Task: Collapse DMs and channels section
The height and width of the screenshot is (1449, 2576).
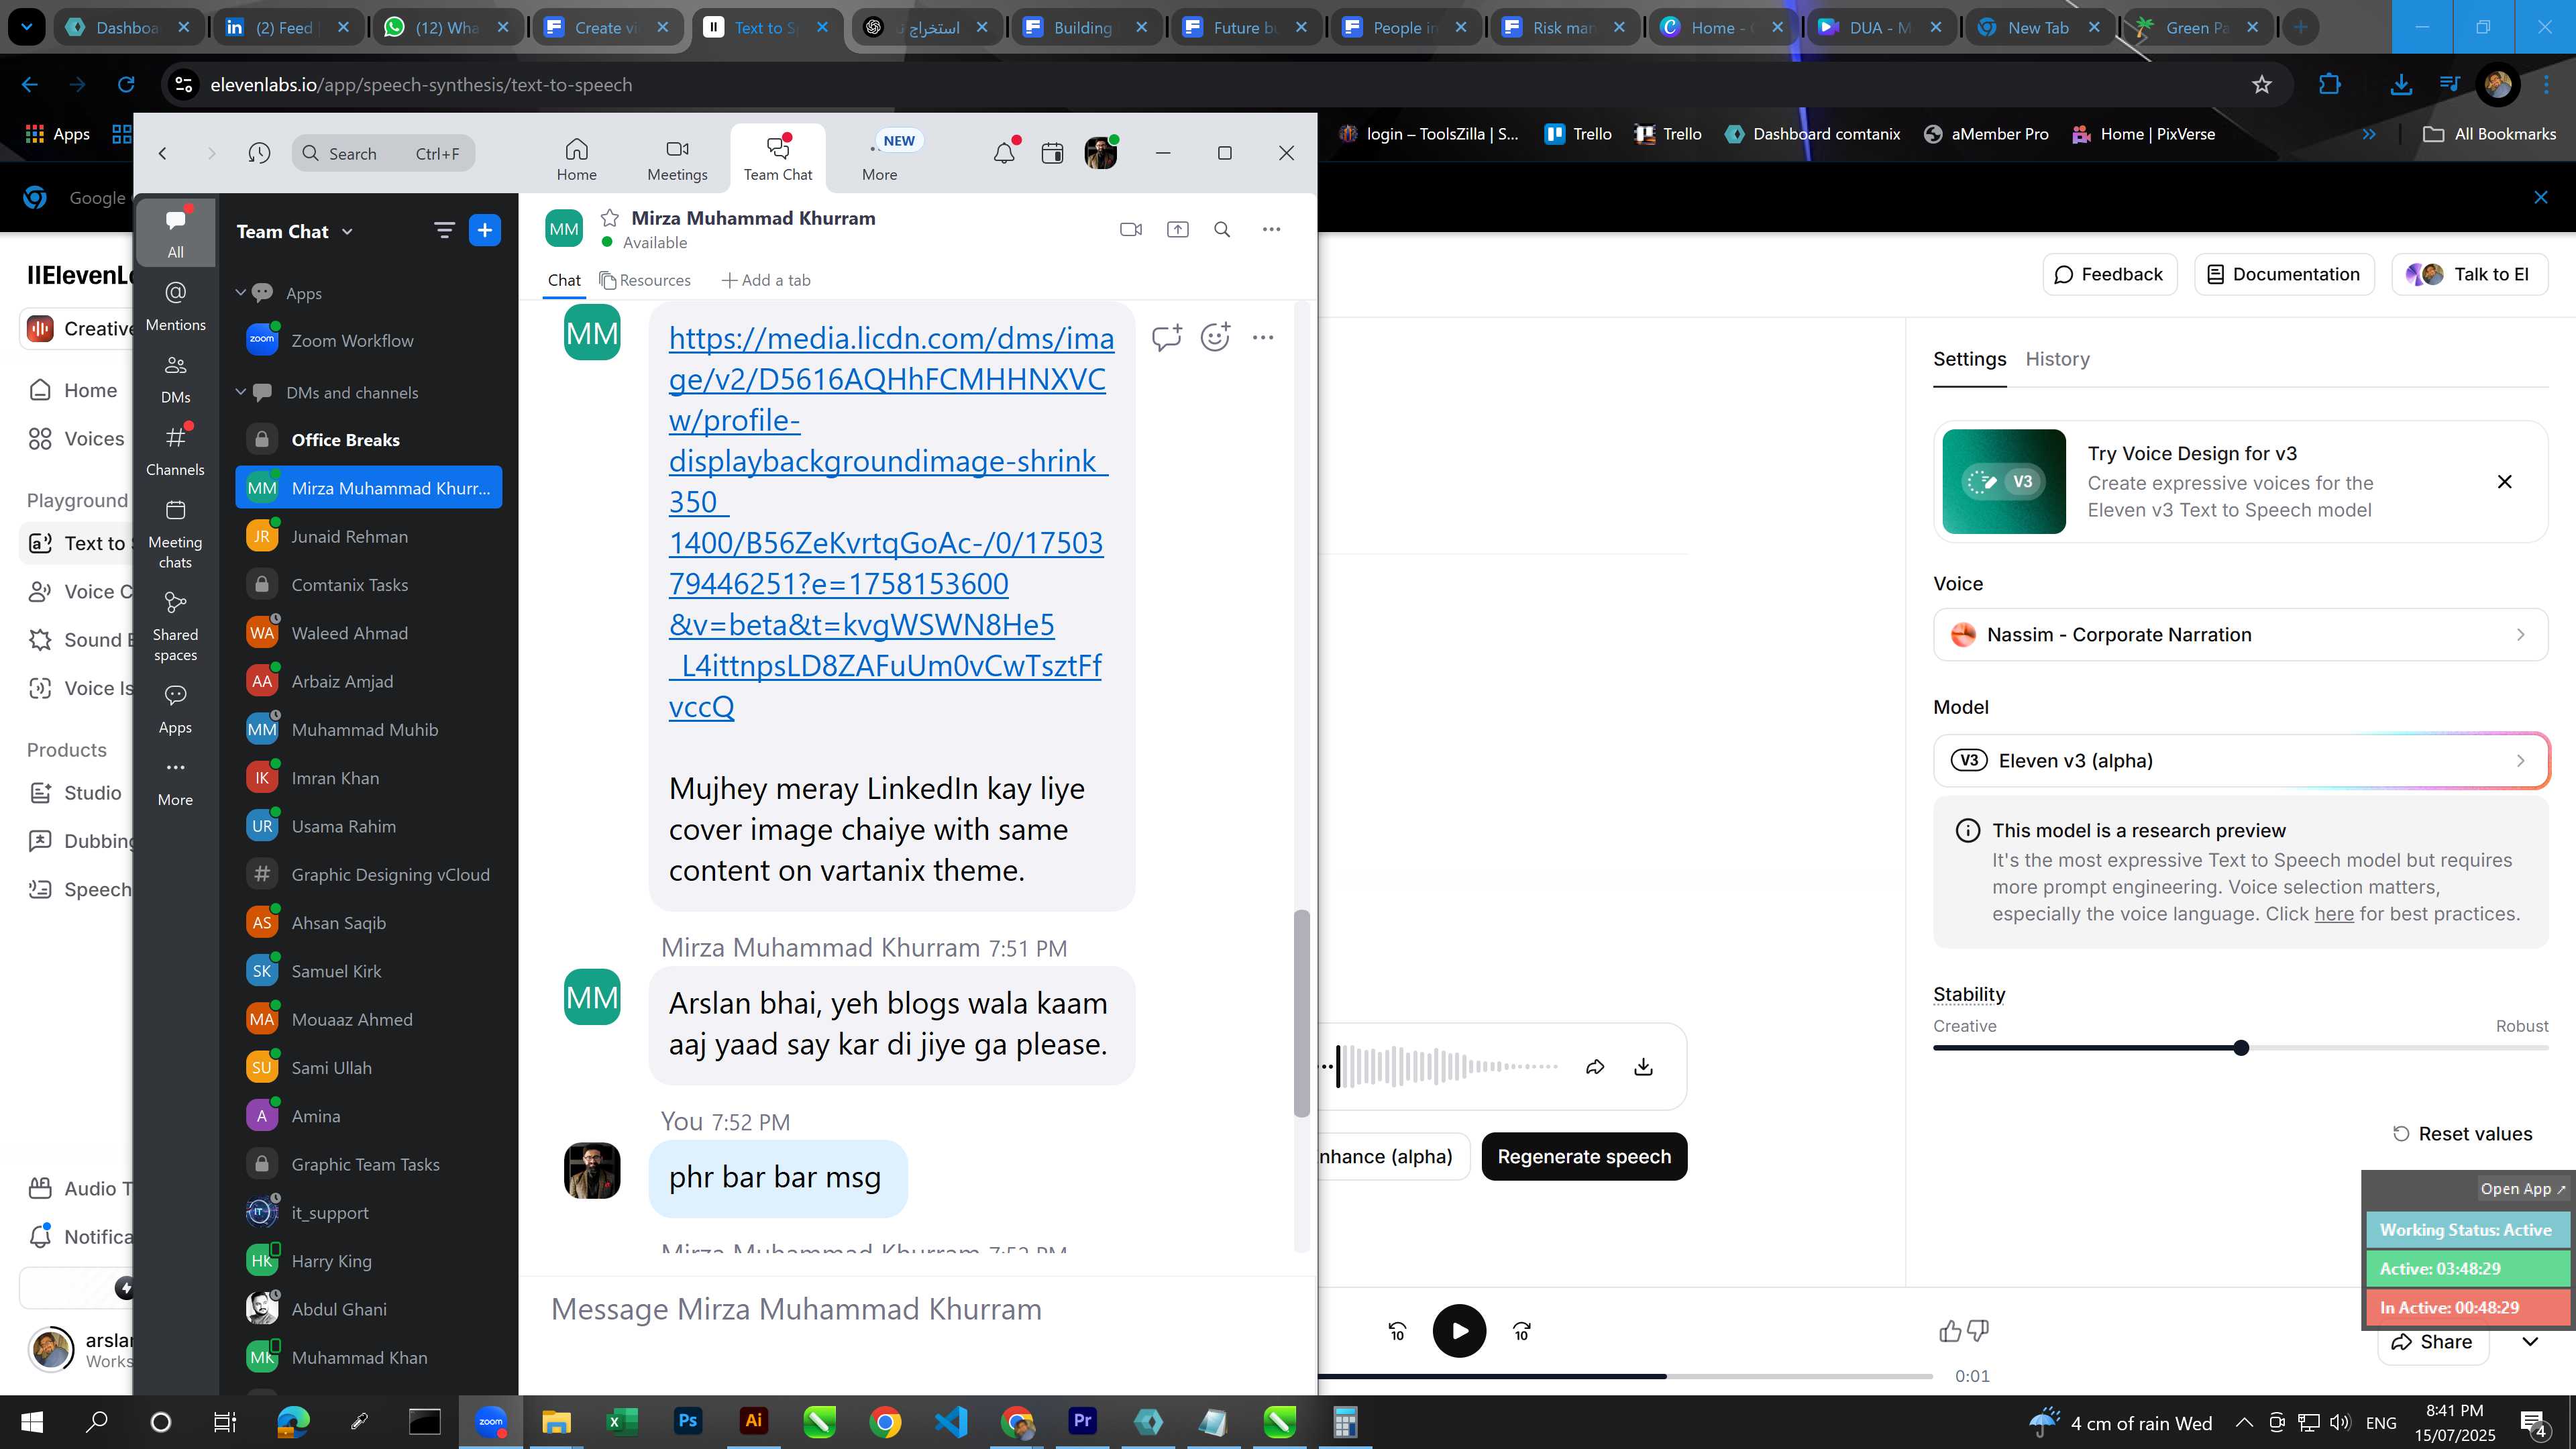Action: [240, 392]
